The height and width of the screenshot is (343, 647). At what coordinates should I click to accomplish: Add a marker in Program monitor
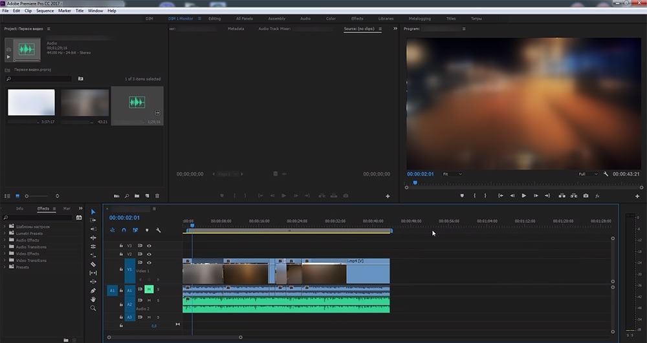tap(462, 196)
